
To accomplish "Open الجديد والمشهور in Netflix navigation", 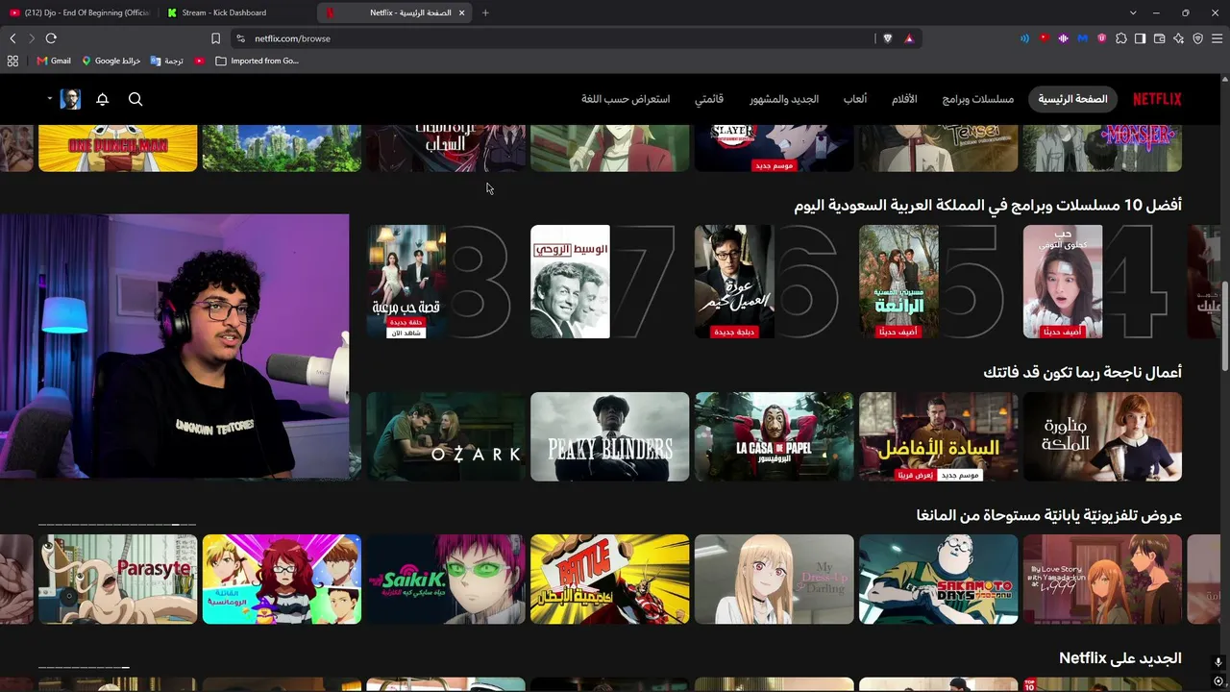I will (784, 99).
